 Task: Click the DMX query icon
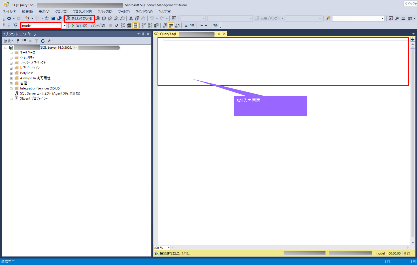[x=110, y=18]
